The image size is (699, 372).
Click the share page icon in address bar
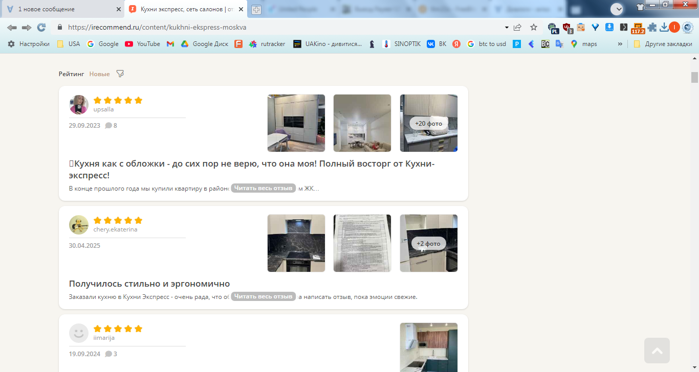coord(518,27)
